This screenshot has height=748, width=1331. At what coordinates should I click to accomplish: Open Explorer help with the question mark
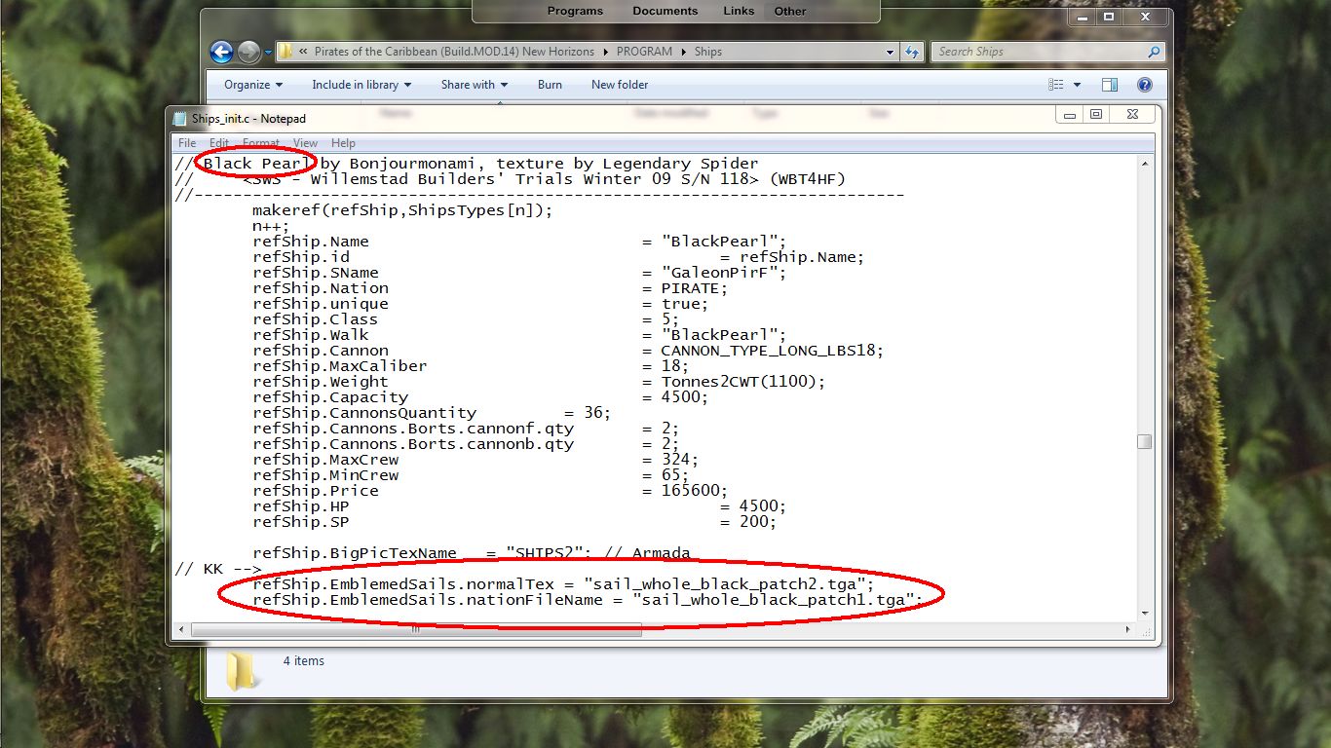[x=1145, y=85]
